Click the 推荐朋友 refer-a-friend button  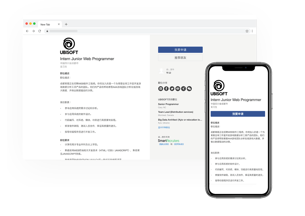click(x=180, y=58)
